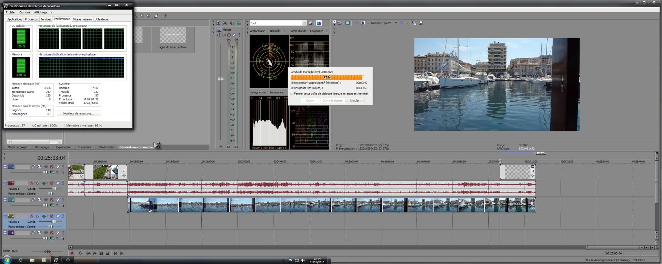
Task: Click the Play button in transport bar
Action: coord(95,253)
